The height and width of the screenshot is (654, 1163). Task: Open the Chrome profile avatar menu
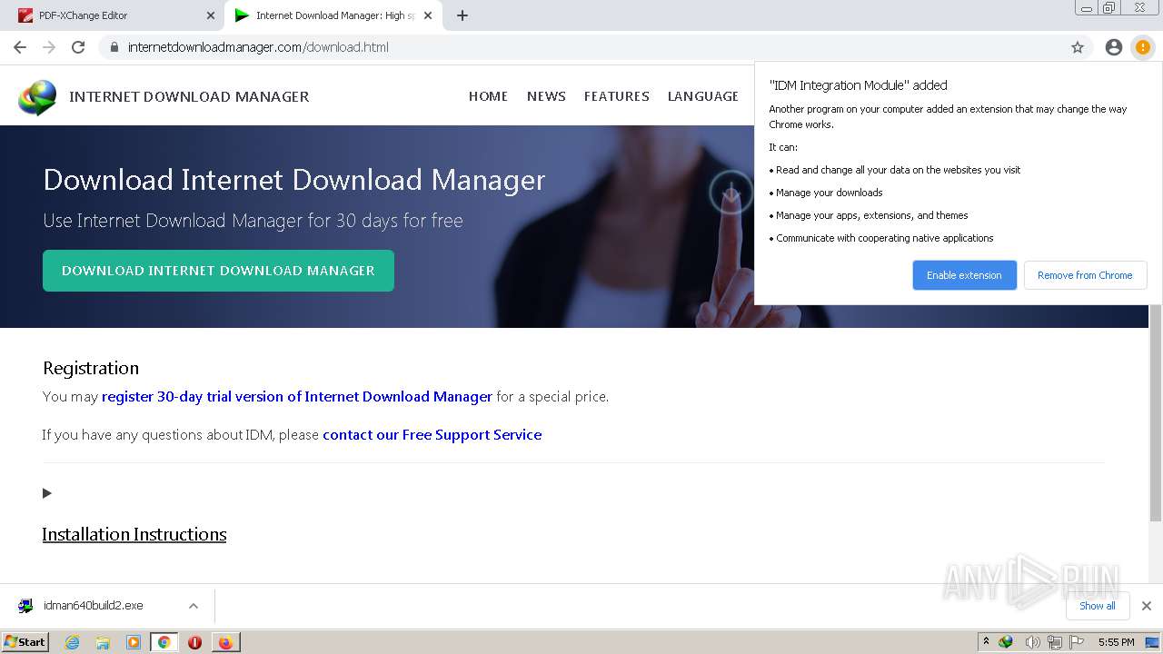tap(1114, 47)
